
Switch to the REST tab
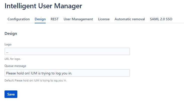point(54,19)
